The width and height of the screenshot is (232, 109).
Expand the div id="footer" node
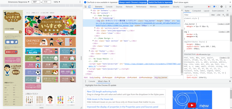click(x=90, y=51)
